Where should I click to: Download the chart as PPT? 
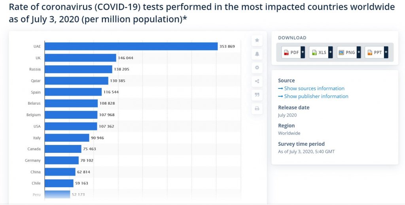(x=375, y=52)
